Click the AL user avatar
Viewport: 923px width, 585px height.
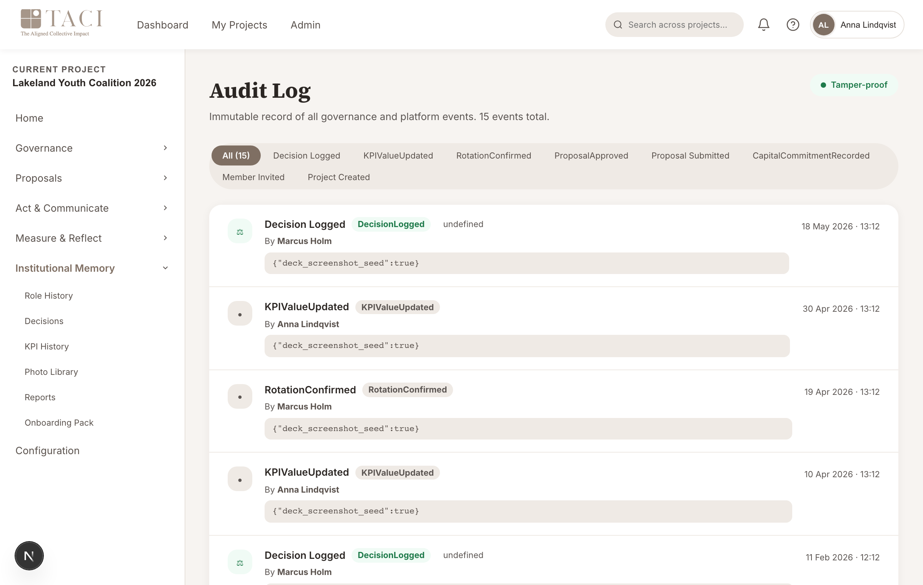823,25
